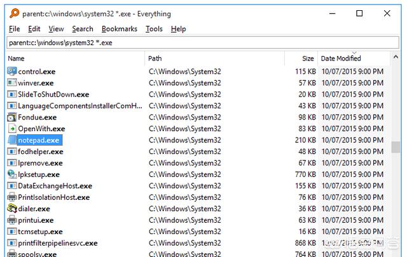
Task: Select the LanguageComponentsInstallerComH... file name
Action: 80,106
